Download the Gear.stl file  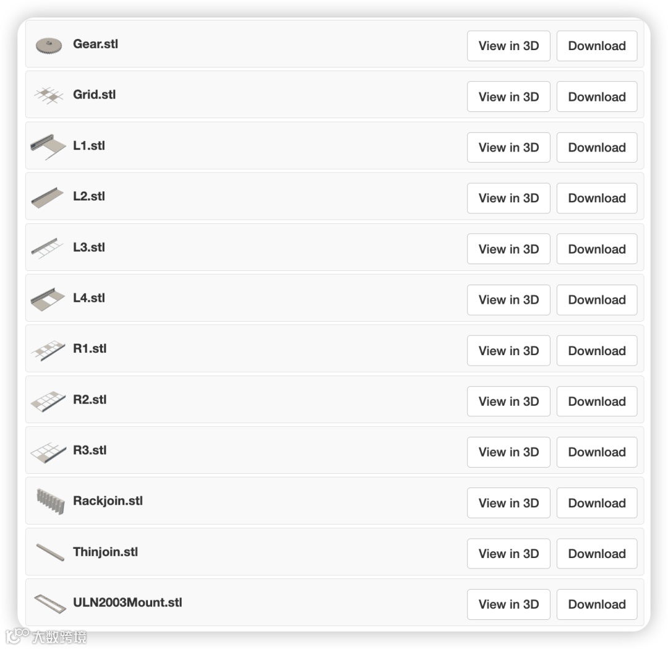[x=597, y=46]
